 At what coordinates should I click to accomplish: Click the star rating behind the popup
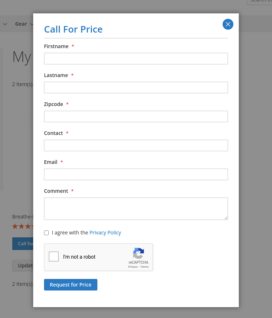pos(22,226)
